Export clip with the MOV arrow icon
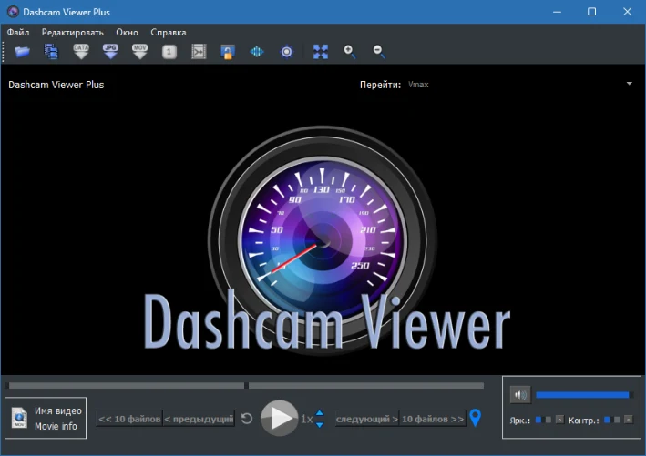Viewport: 646px width, 456px height. click(x=139, y=52)
